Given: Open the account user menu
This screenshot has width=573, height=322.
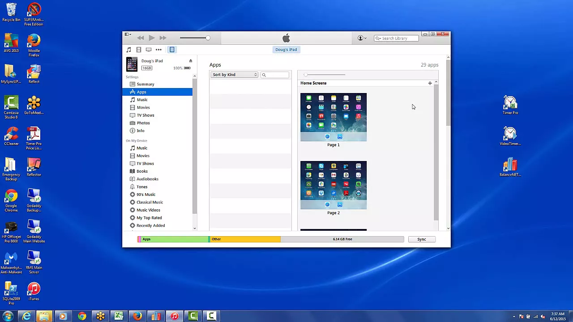Looking at the screenshot, I should [362, 38].
